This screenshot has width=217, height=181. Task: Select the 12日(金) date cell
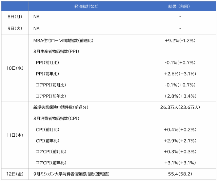coord(15,174)
